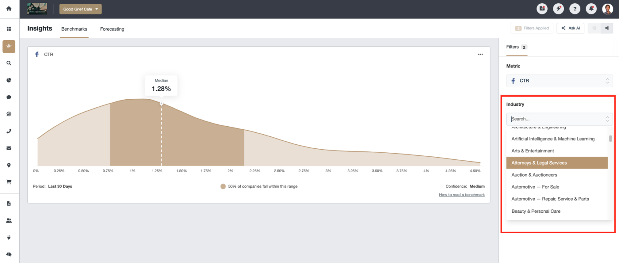
Task: Click the Ask AI button
Action: point(570,28)
